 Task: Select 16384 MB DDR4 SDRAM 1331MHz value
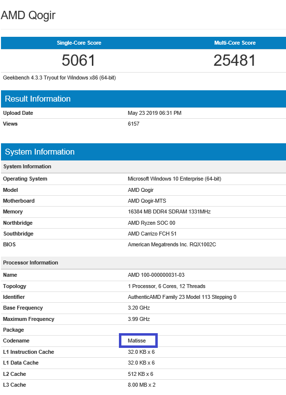pos(169,212)
